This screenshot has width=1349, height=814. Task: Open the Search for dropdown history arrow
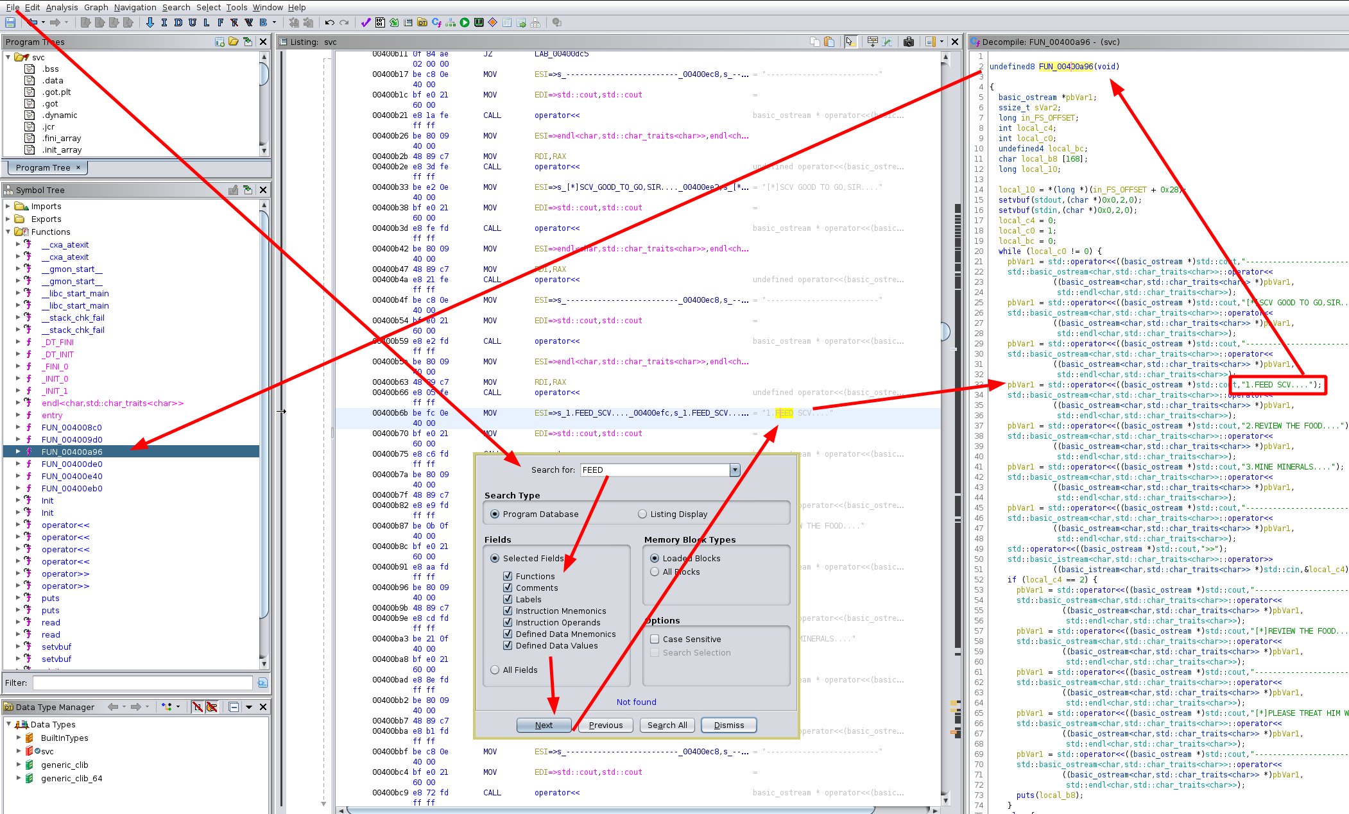pos(735,470)
